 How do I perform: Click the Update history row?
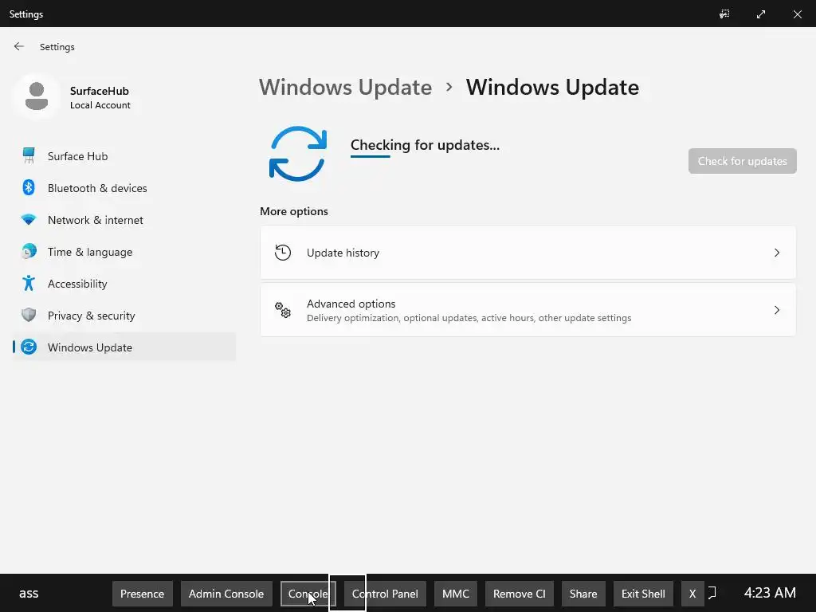[x=528, y=253]
